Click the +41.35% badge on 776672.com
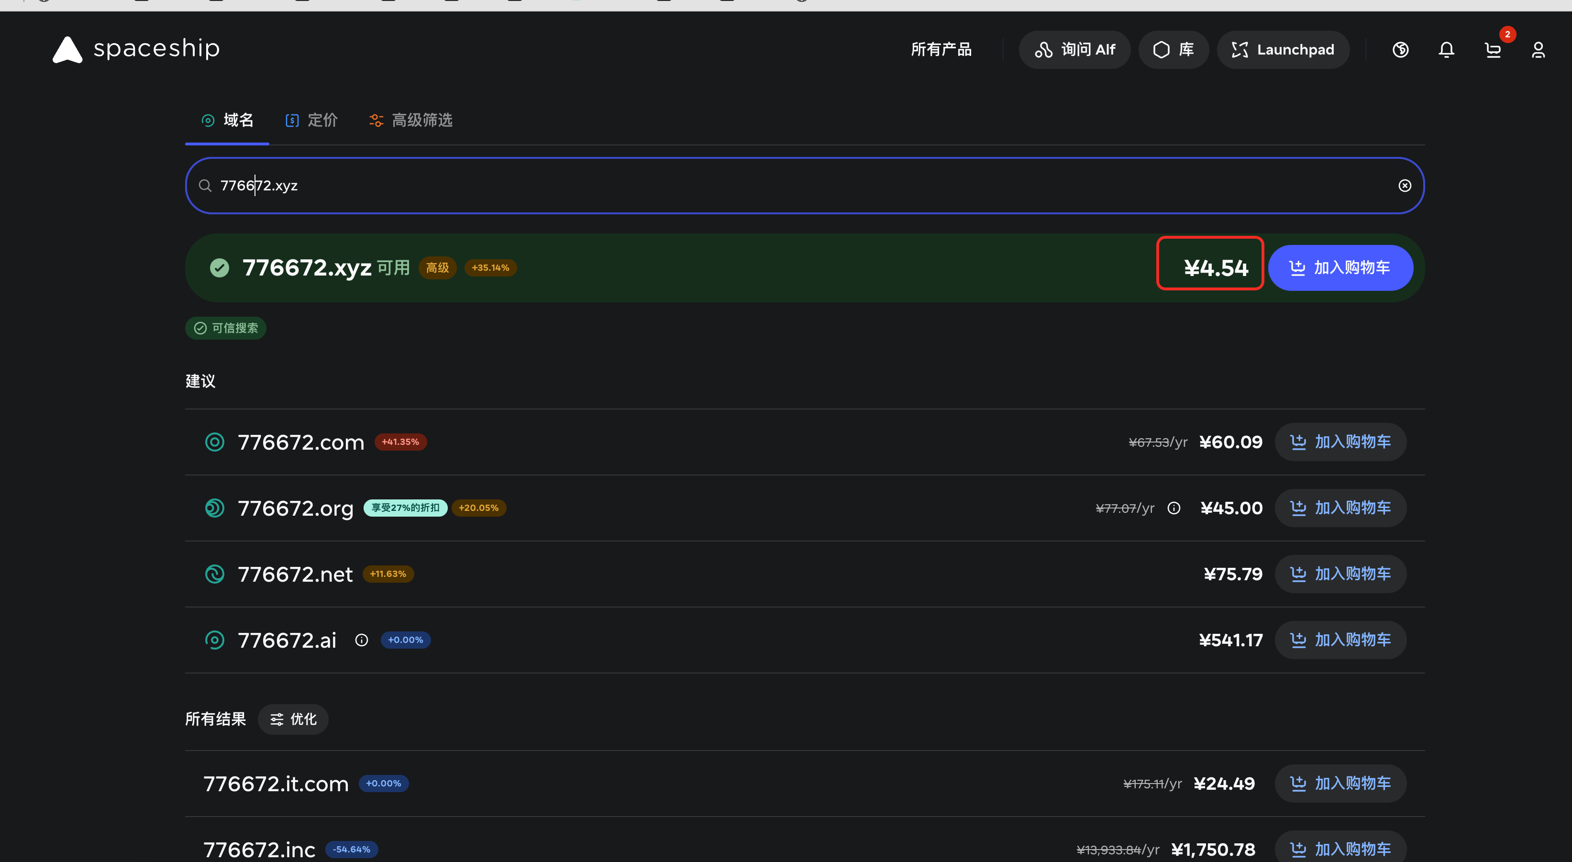This screenshot has width=1572, height=862. tap(400, 442)
